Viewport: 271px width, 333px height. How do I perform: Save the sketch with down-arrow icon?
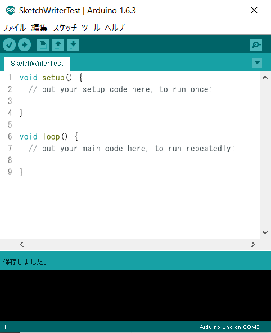[x=74, y=44]
